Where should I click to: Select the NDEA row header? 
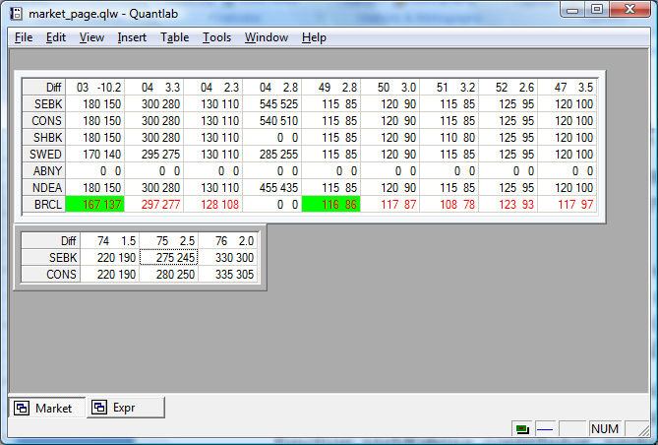coord(43,187)
